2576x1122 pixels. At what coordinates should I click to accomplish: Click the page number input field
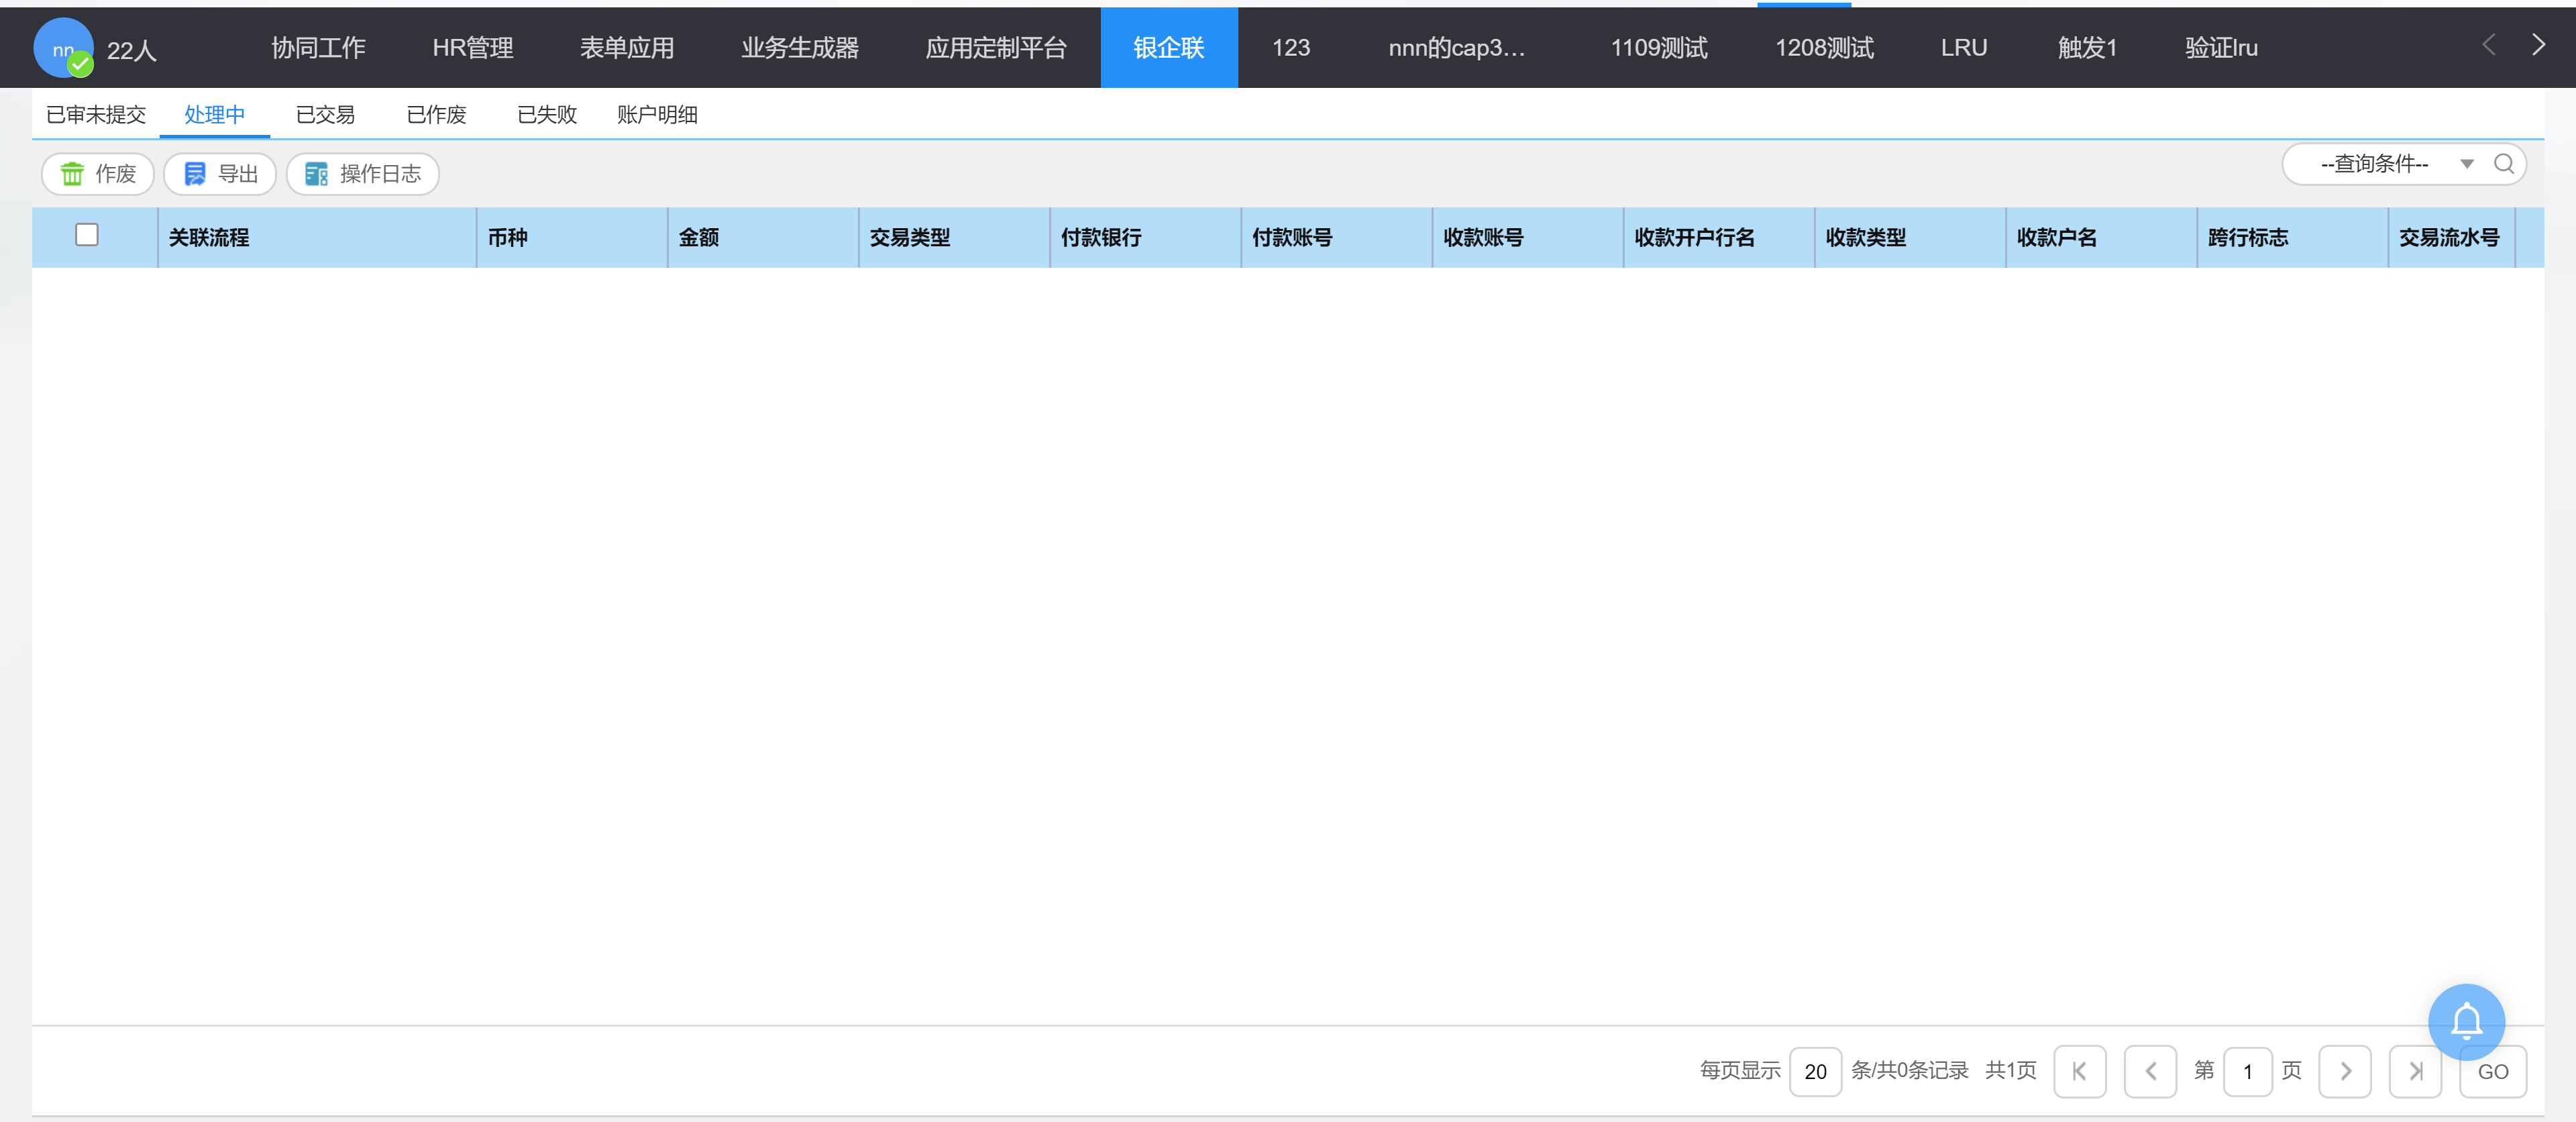coord(2247,1071)
